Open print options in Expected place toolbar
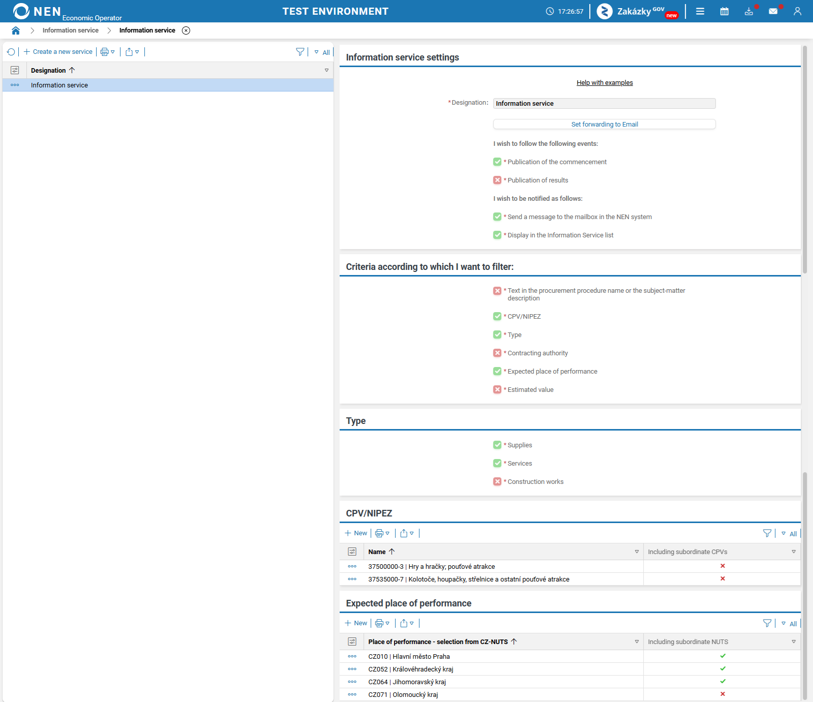Screen dimensions: 813x702 pos(382,623)
